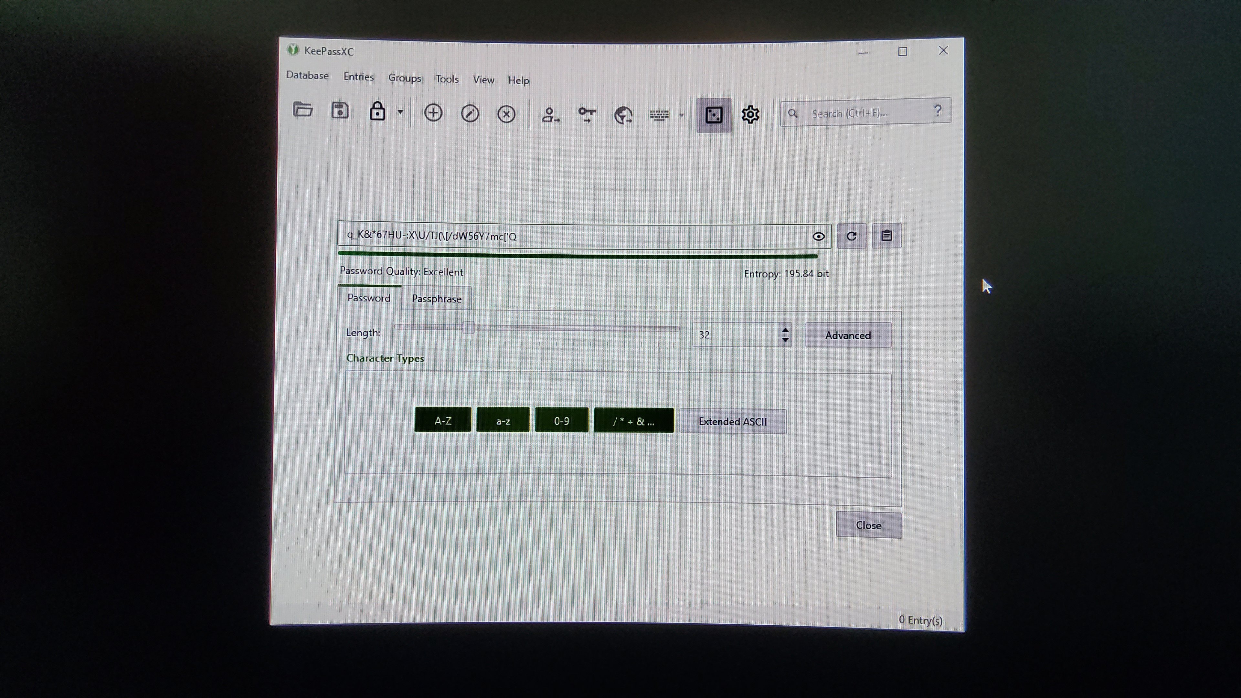Copy generated password to clipboard
The height and width of the screenshot is (698, 1241).
coord(886,236)
